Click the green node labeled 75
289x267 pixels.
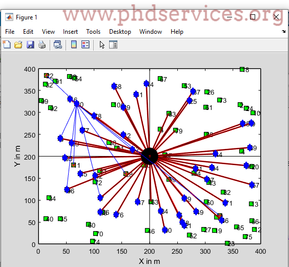[245, 236]
